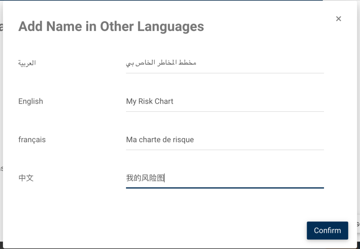This screenshot has height=249, width=360.
Task: Close the Add Name dialog
Action: coord(338,19)
